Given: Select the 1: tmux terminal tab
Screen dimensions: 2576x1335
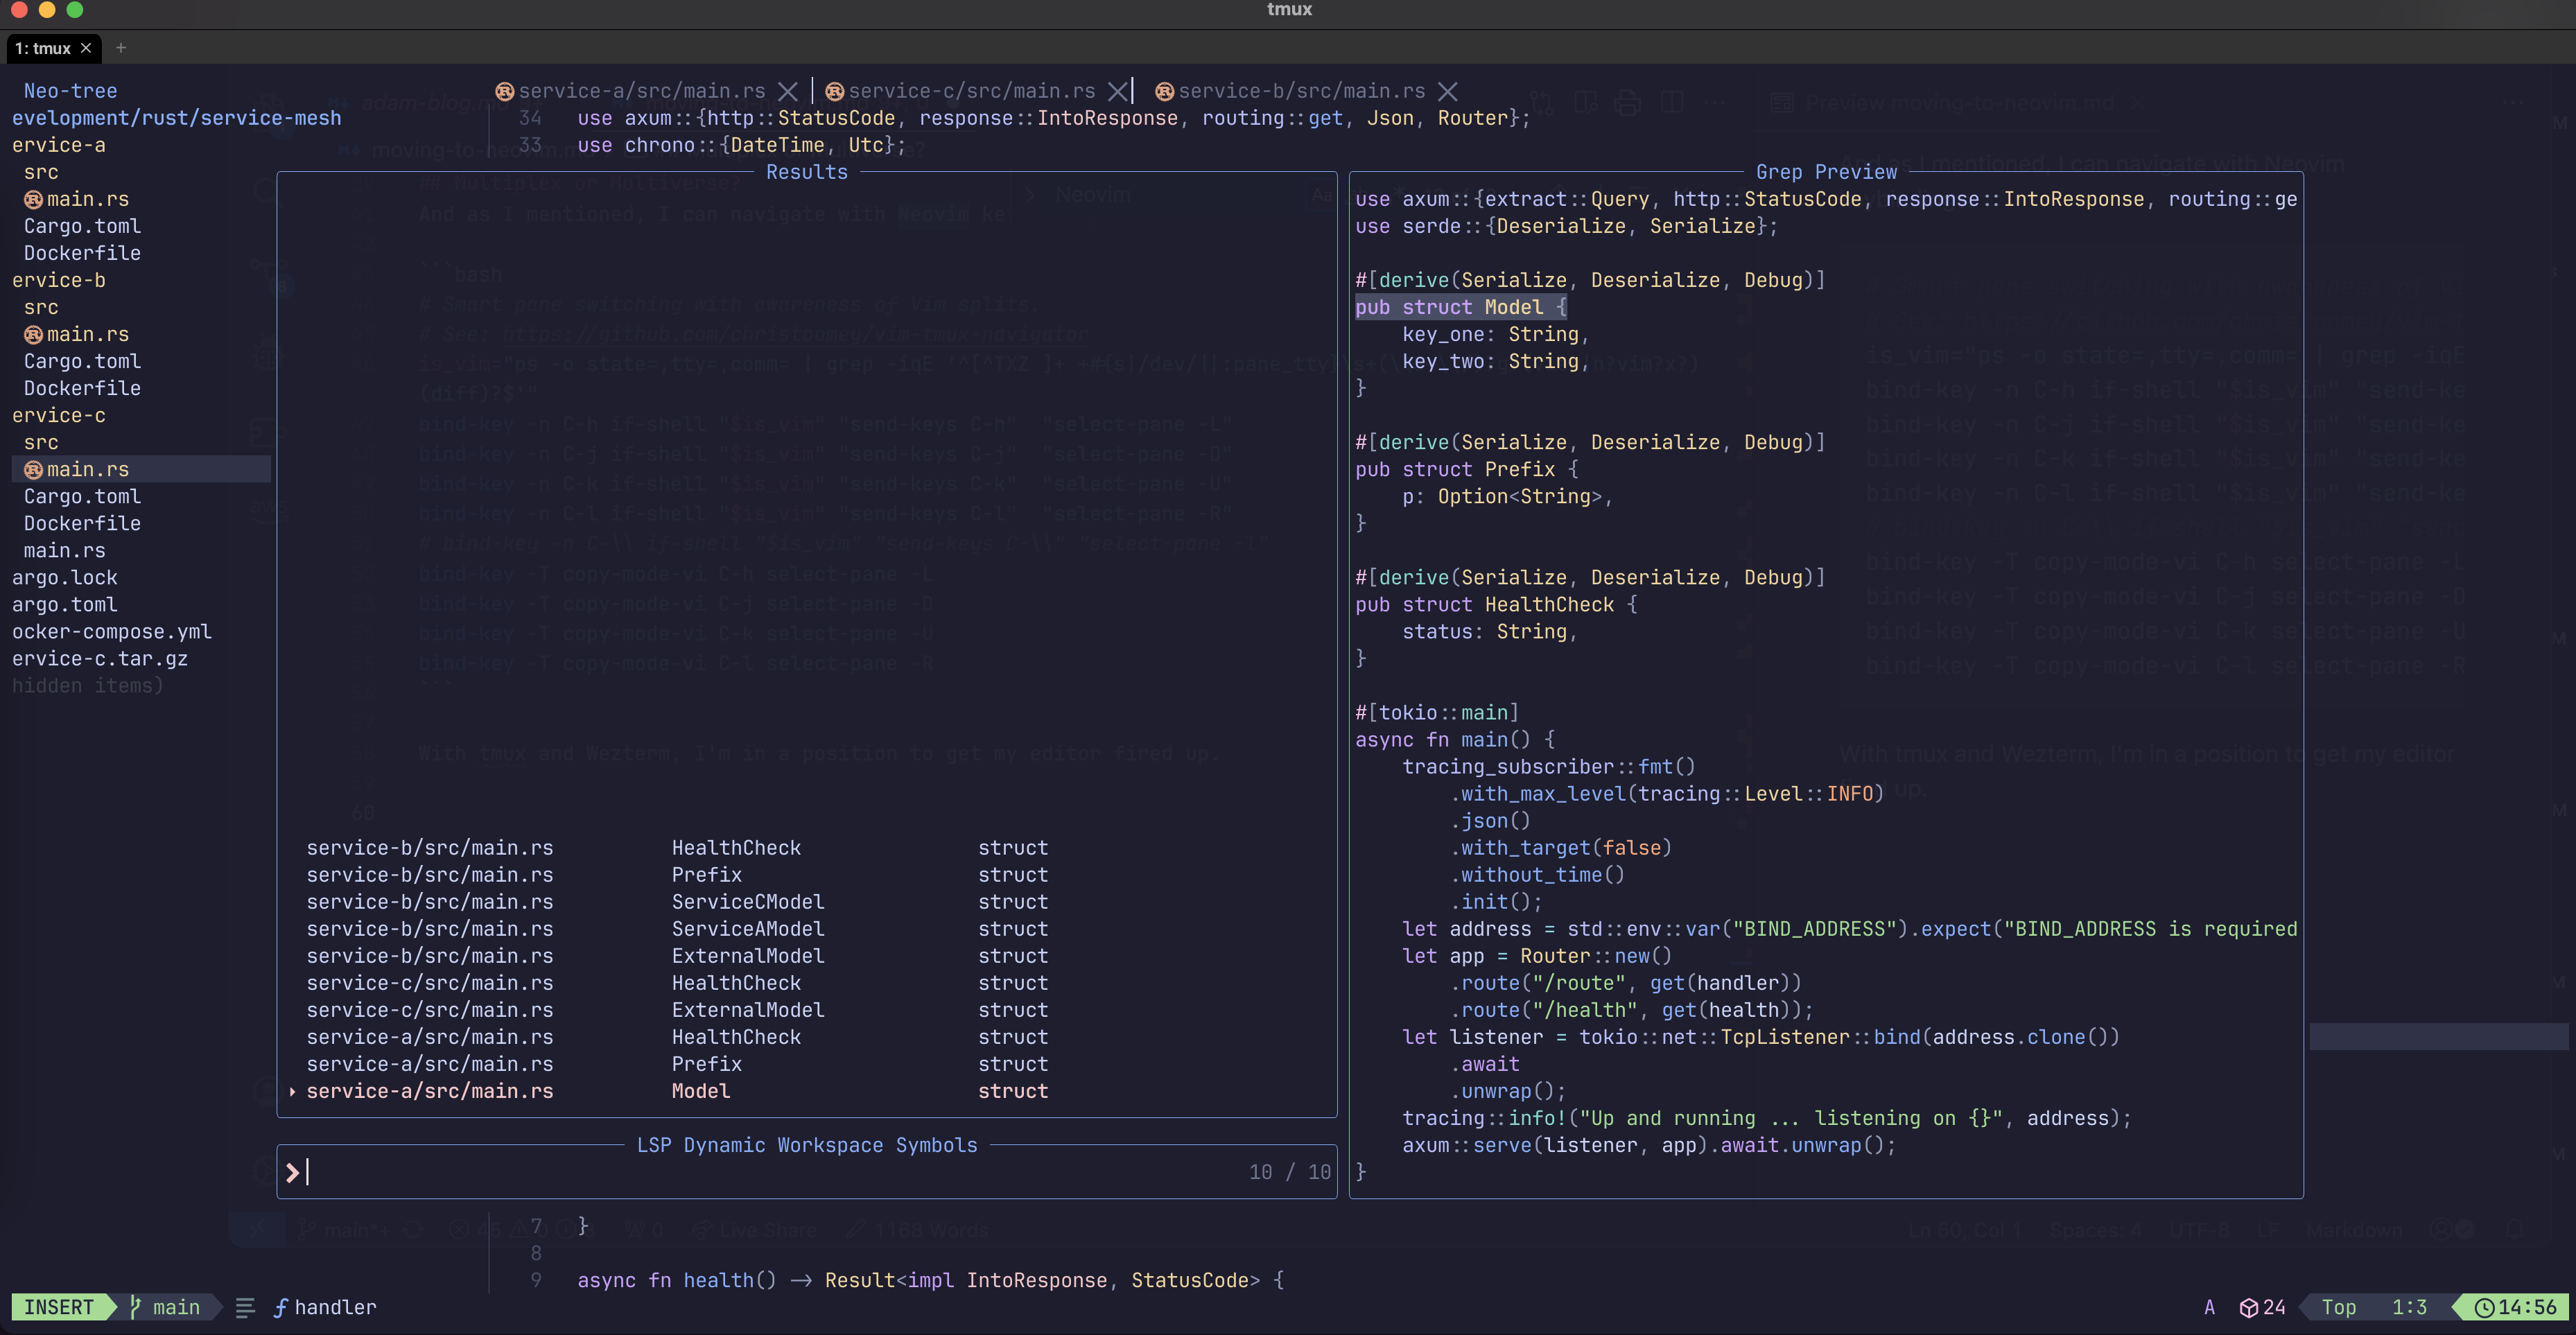Looking at the screenshot, I should (x=43, y=48).
